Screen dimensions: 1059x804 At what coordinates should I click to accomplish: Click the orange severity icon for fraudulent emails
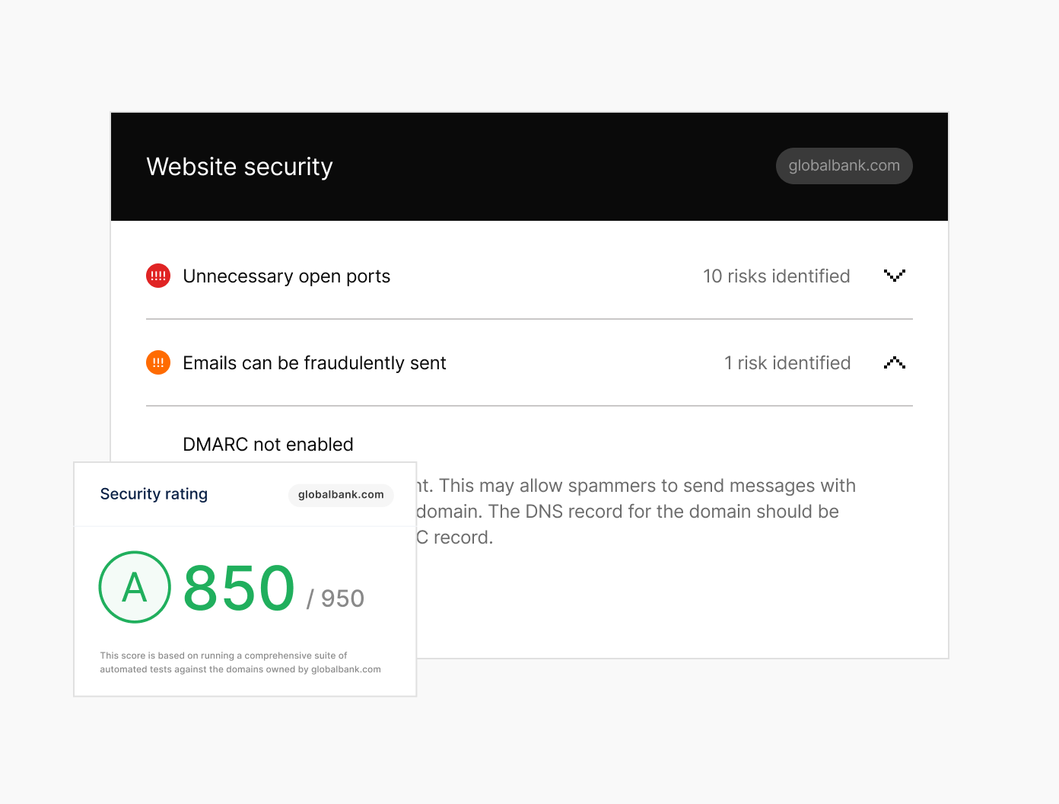158,362
